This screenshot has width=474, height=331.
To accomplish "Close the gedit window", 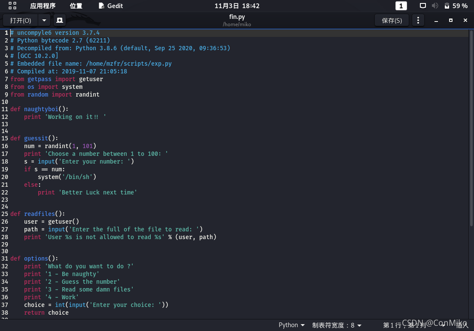I will pyautogui.click(x=465, y=20).
